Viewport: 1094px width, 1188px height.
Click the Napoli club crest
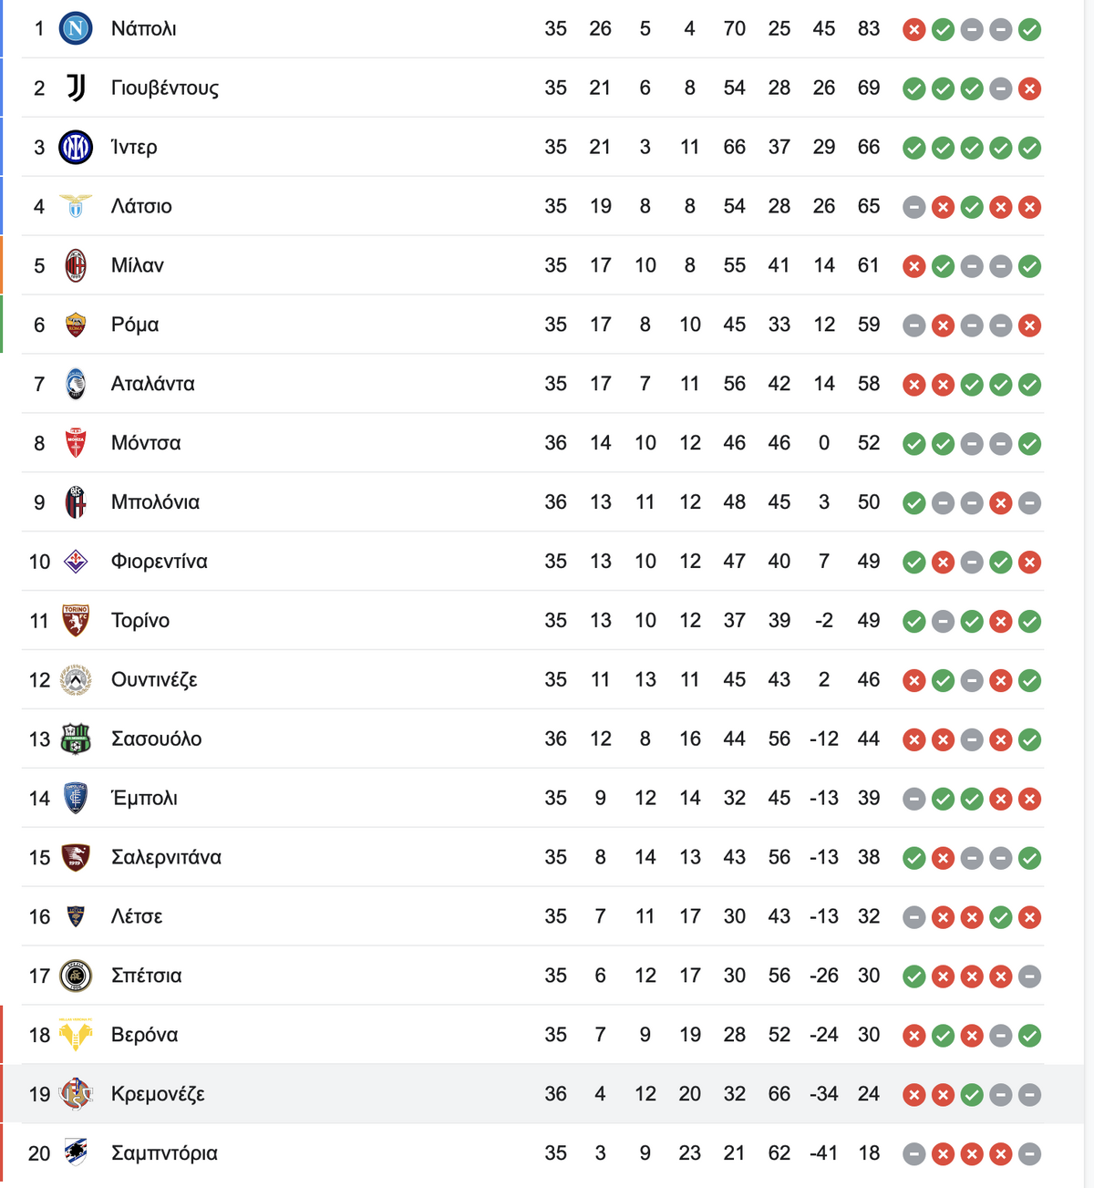pos(76,29)
